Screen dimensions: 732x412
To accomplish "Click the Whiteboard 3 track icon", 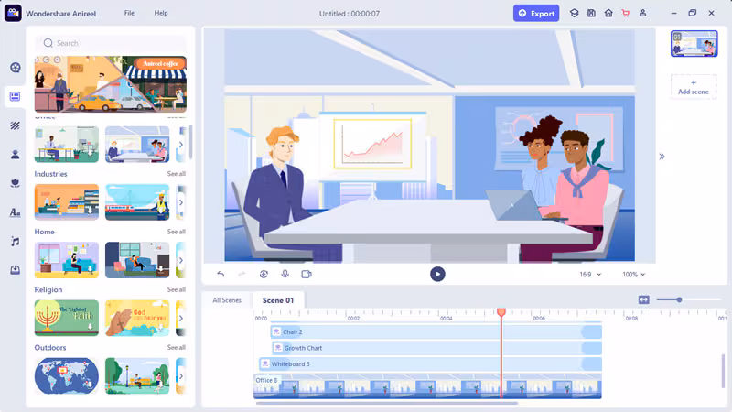I will 265,363.
